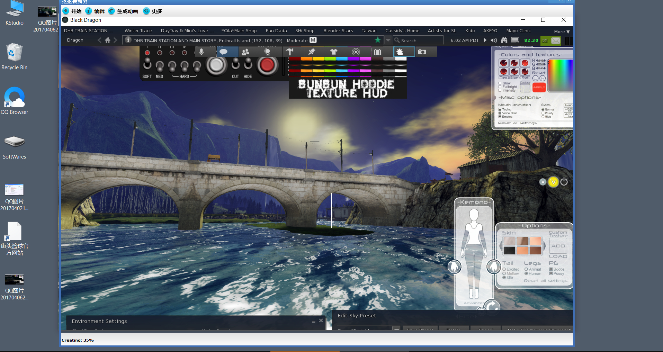Click the power icon on the HUD
Viewport: 663px width, 352px height.
tap(564, 182)
